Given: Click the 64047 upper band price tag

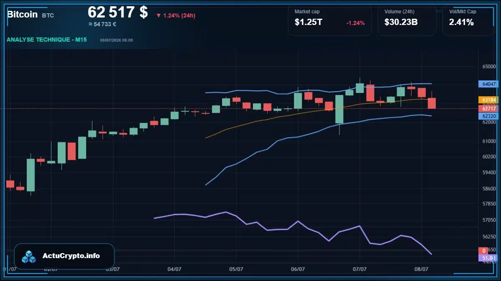Looking at the screenshot, I should (488, 84).
